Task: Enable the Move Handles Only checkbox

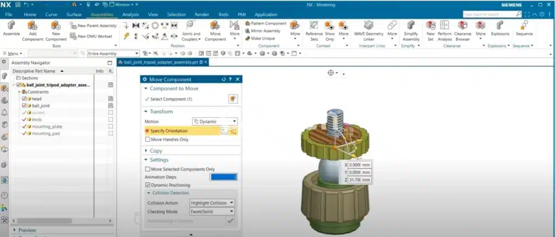Action: [148, 139]
